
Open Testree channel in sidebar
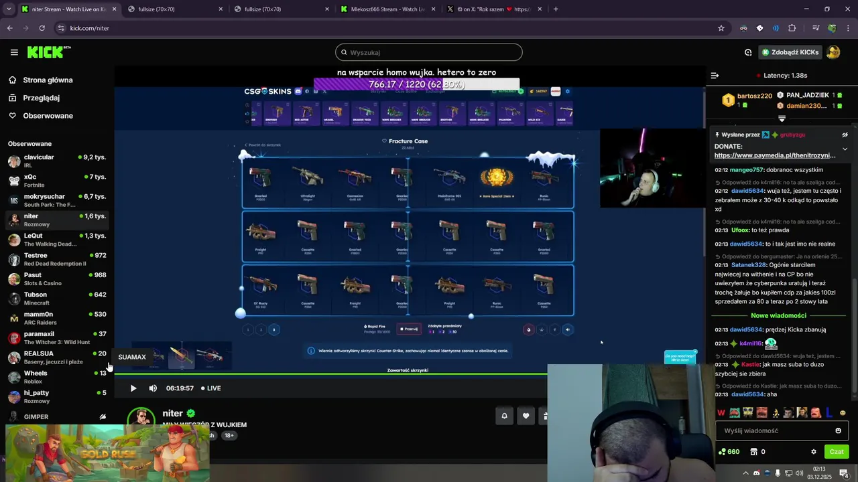click(57, 259)
